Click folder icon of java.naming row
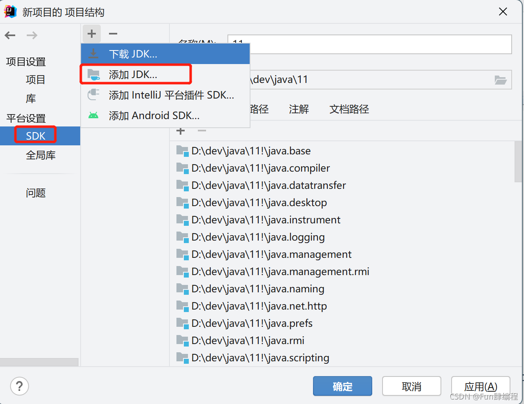 coord(182,289)
